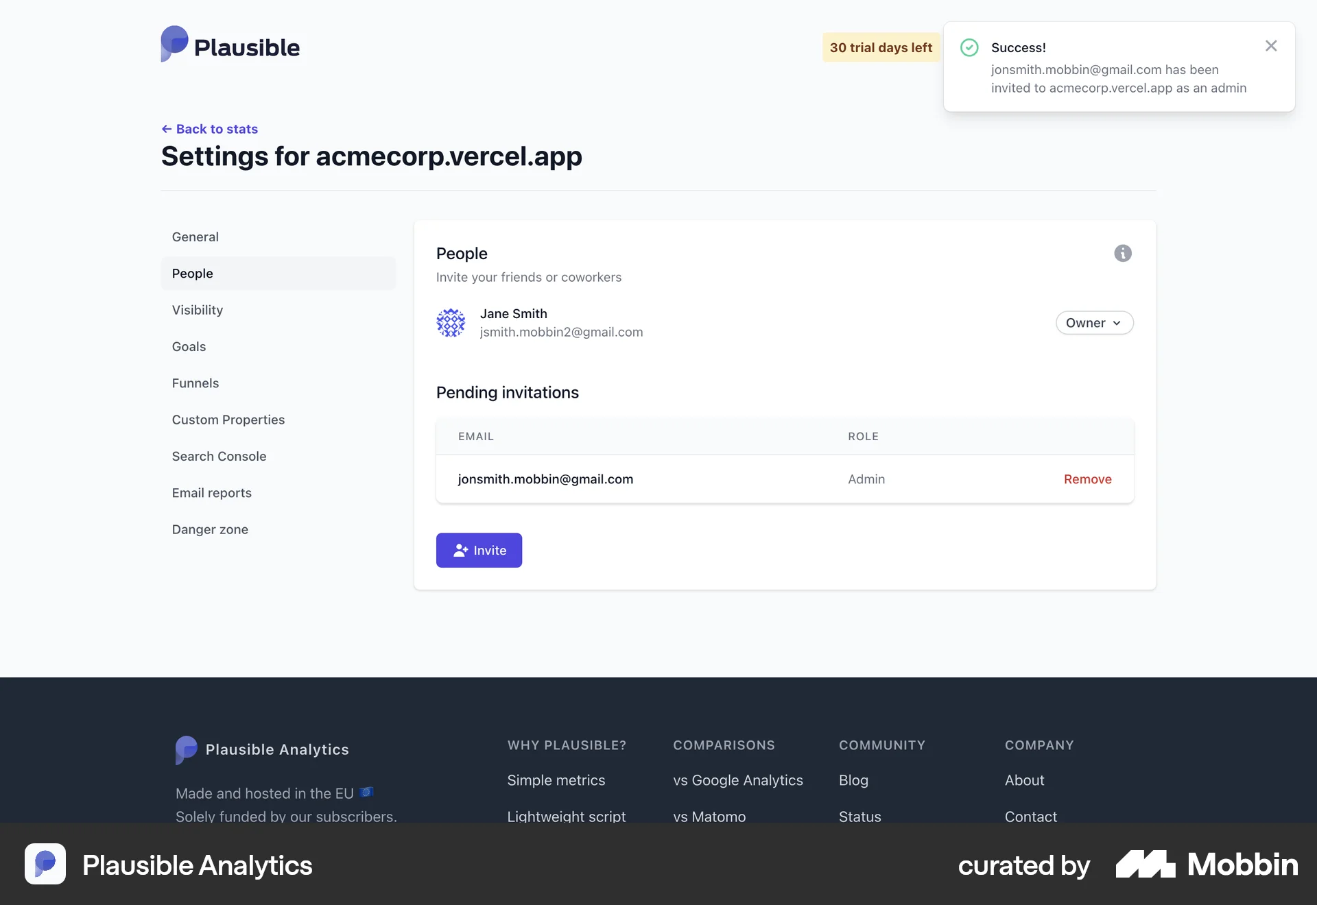1317x905 pixels.
Task: Click the Invite button
Action: (x=479, y=550)
